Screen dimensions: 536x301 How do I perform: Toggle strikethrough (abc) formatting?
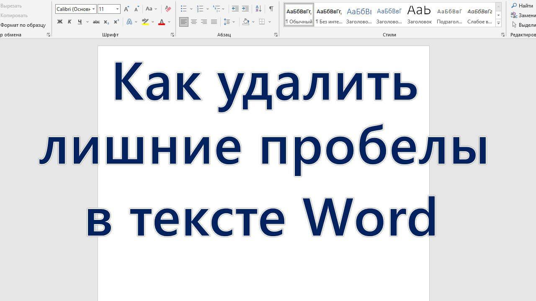[96, 22]
